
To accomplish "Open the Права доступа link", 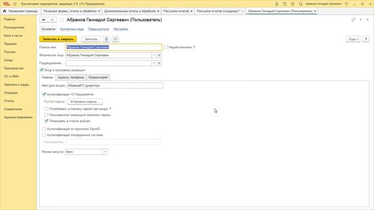I will point(99,29).
